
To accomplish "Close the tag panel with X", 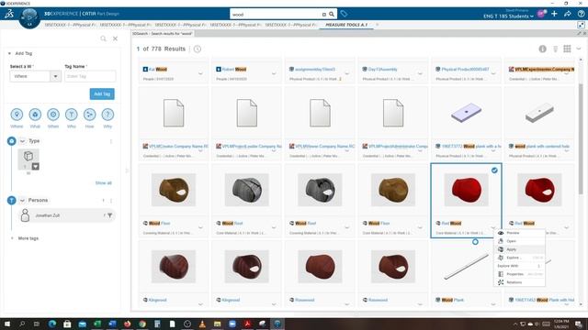I will pyautogui.click(x=115, y=38).
